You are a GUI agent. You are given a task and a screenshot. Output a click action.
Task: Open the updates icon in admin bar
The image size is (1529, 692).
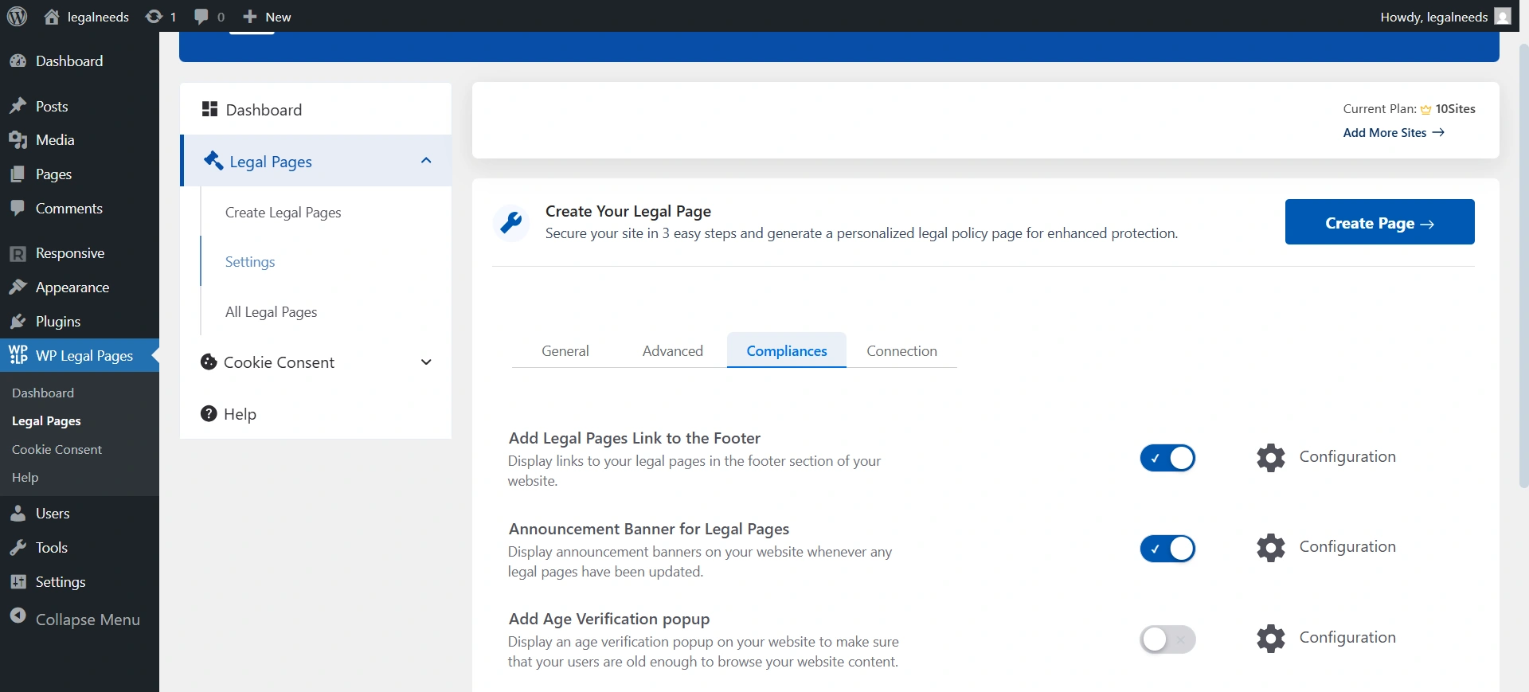point(154,17)
